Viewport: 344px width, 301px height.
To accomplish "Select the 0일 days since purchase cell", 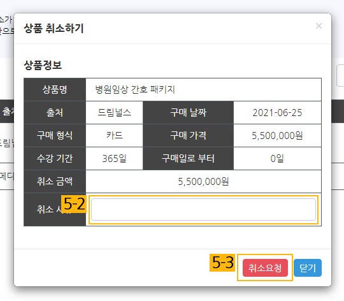I will pyautogui.click(x=277, y=158).
